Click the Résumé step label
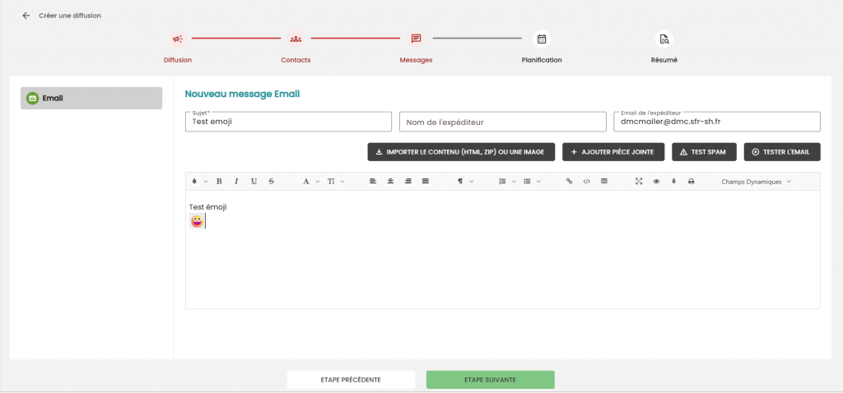Image resolution: width=843 pixels, height=393 pixels. (664, 60)
